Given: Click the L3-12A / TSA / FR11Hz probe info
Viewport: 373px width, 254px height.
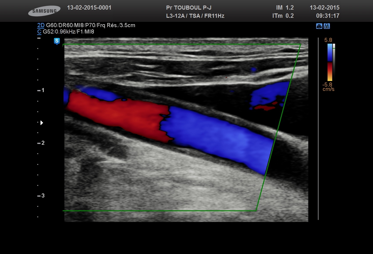Looking at the screenshot, I should (195, 16).
